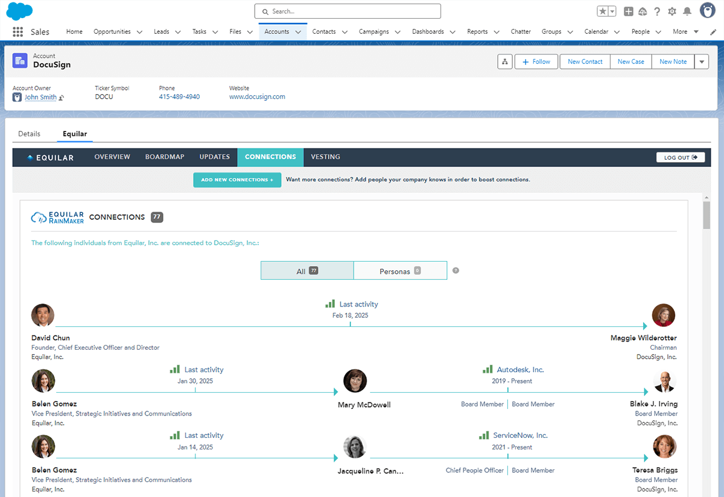Viewport: 724px width, 497px height.
Task: Expand the Opportunities tab chevron
Action: pos(139,32)
